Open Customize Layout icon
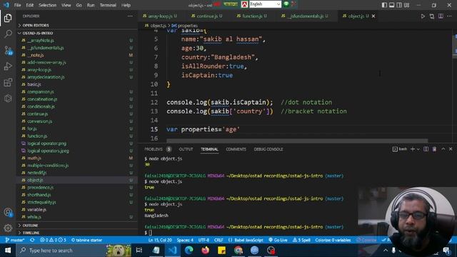Viewport: 457px width, 257px height. coord(406,5)
